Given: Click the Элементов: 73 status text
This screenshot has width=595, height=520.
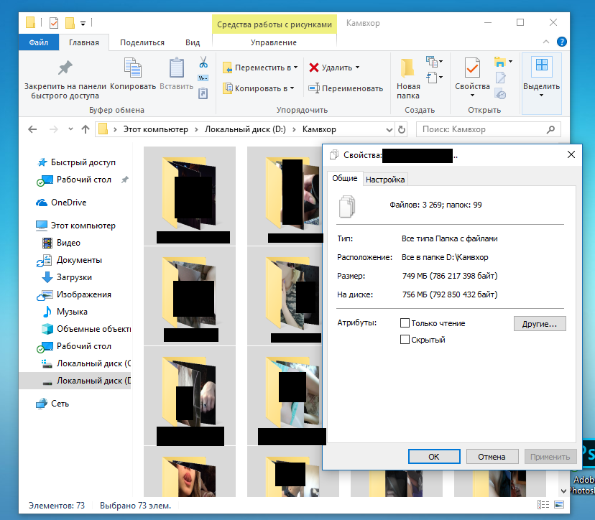Looking at the screenshot, I should [57, 506].
